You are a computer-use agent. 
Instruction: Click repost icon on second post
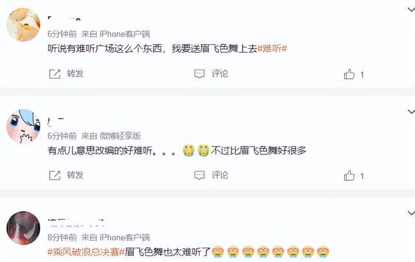coord(54,176)
